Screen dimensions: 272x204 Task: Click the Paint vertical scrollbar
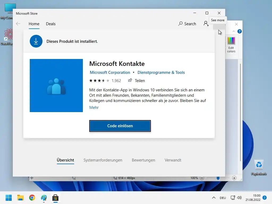pyautogui.click(x=240, y=112)
